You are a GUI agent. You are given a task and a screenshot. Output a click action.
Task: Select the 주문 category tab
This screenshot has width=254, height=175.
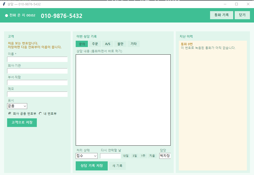pyautogui.click(x=95, y=44)
